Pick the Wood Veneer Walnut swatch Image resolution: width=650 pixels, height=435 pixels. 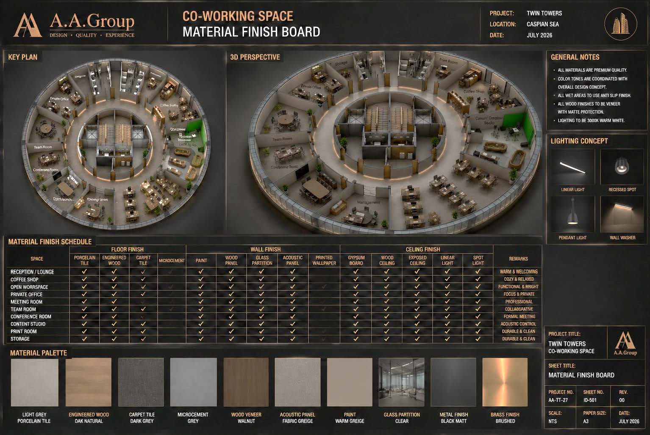[246, 382]
